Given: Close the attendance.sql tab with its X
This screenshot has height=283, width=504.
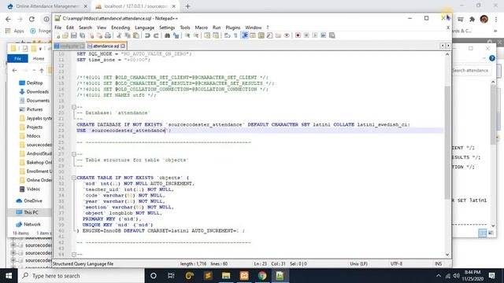Looking at the screenshot, I should click(123, 46).
